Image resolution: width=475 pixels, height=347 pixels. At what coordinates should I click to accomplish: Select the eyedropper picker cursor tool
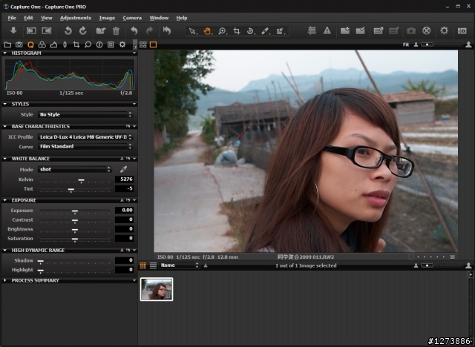pos(265,31)
